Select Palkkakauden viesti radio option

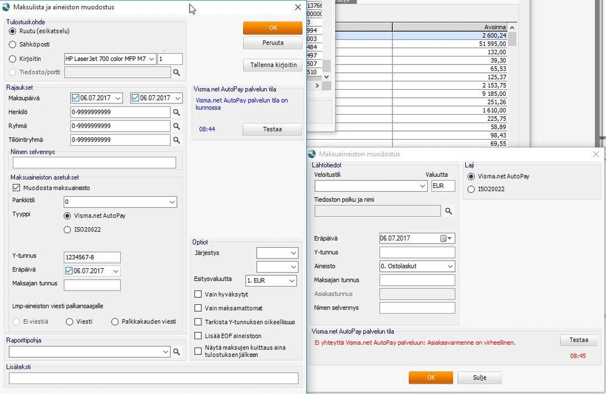point(115,322)
